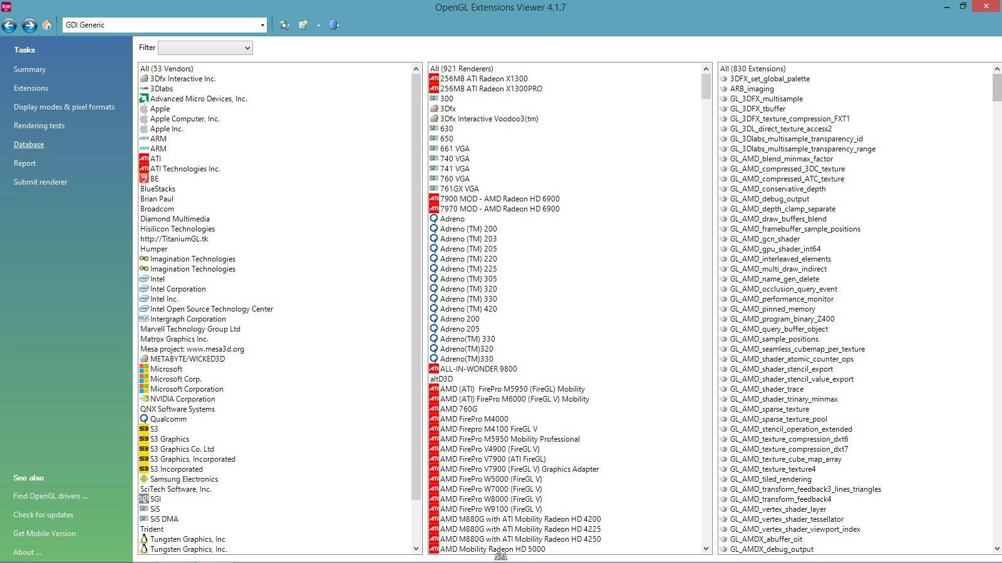This screenshot has width=1002, height=563.
Task: Select AMD FirePro W9100 (FireGL V) renderer
Action: [486, 509]
